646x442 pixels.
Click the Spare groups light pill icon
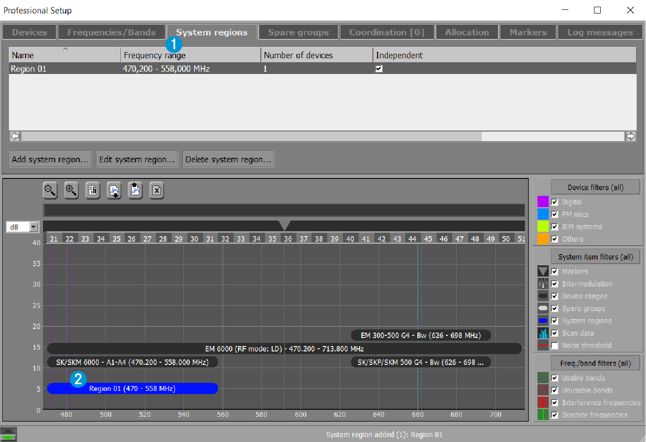click(543, 308)
